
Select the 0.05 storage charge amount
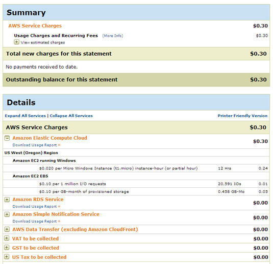coord(263,192)
